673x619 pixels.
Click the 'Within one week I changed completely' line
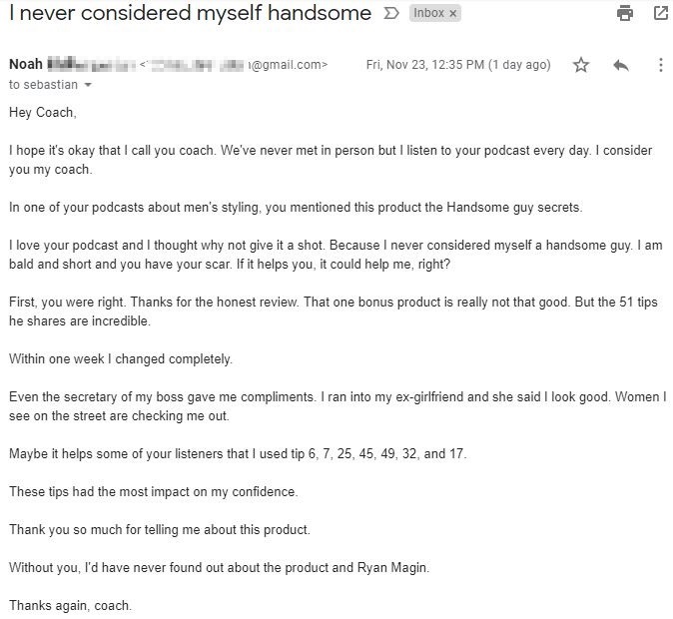pyautogui.click(x=121, y=358)
